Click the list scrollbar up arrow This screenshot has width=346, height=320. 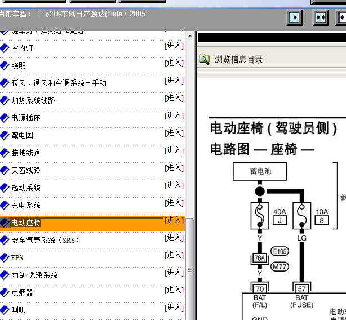190,36
